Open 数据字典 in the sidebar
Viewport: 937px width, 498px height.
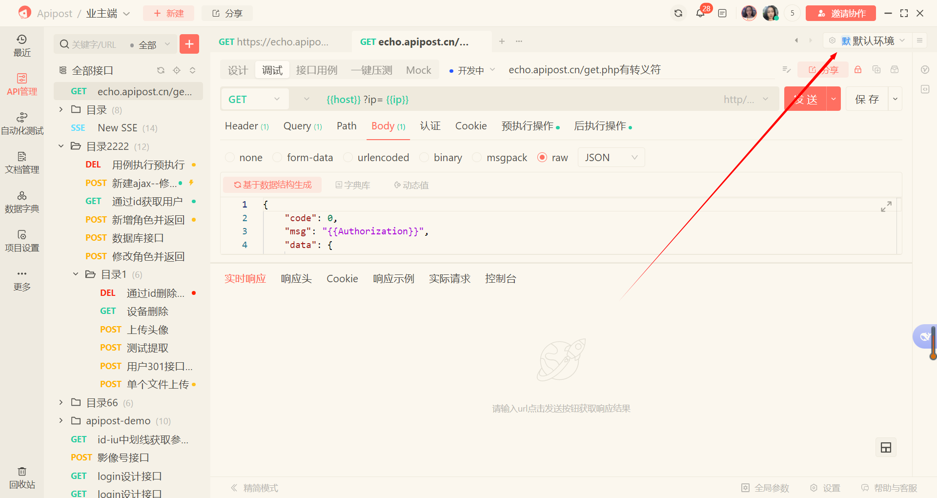[22, 202]
